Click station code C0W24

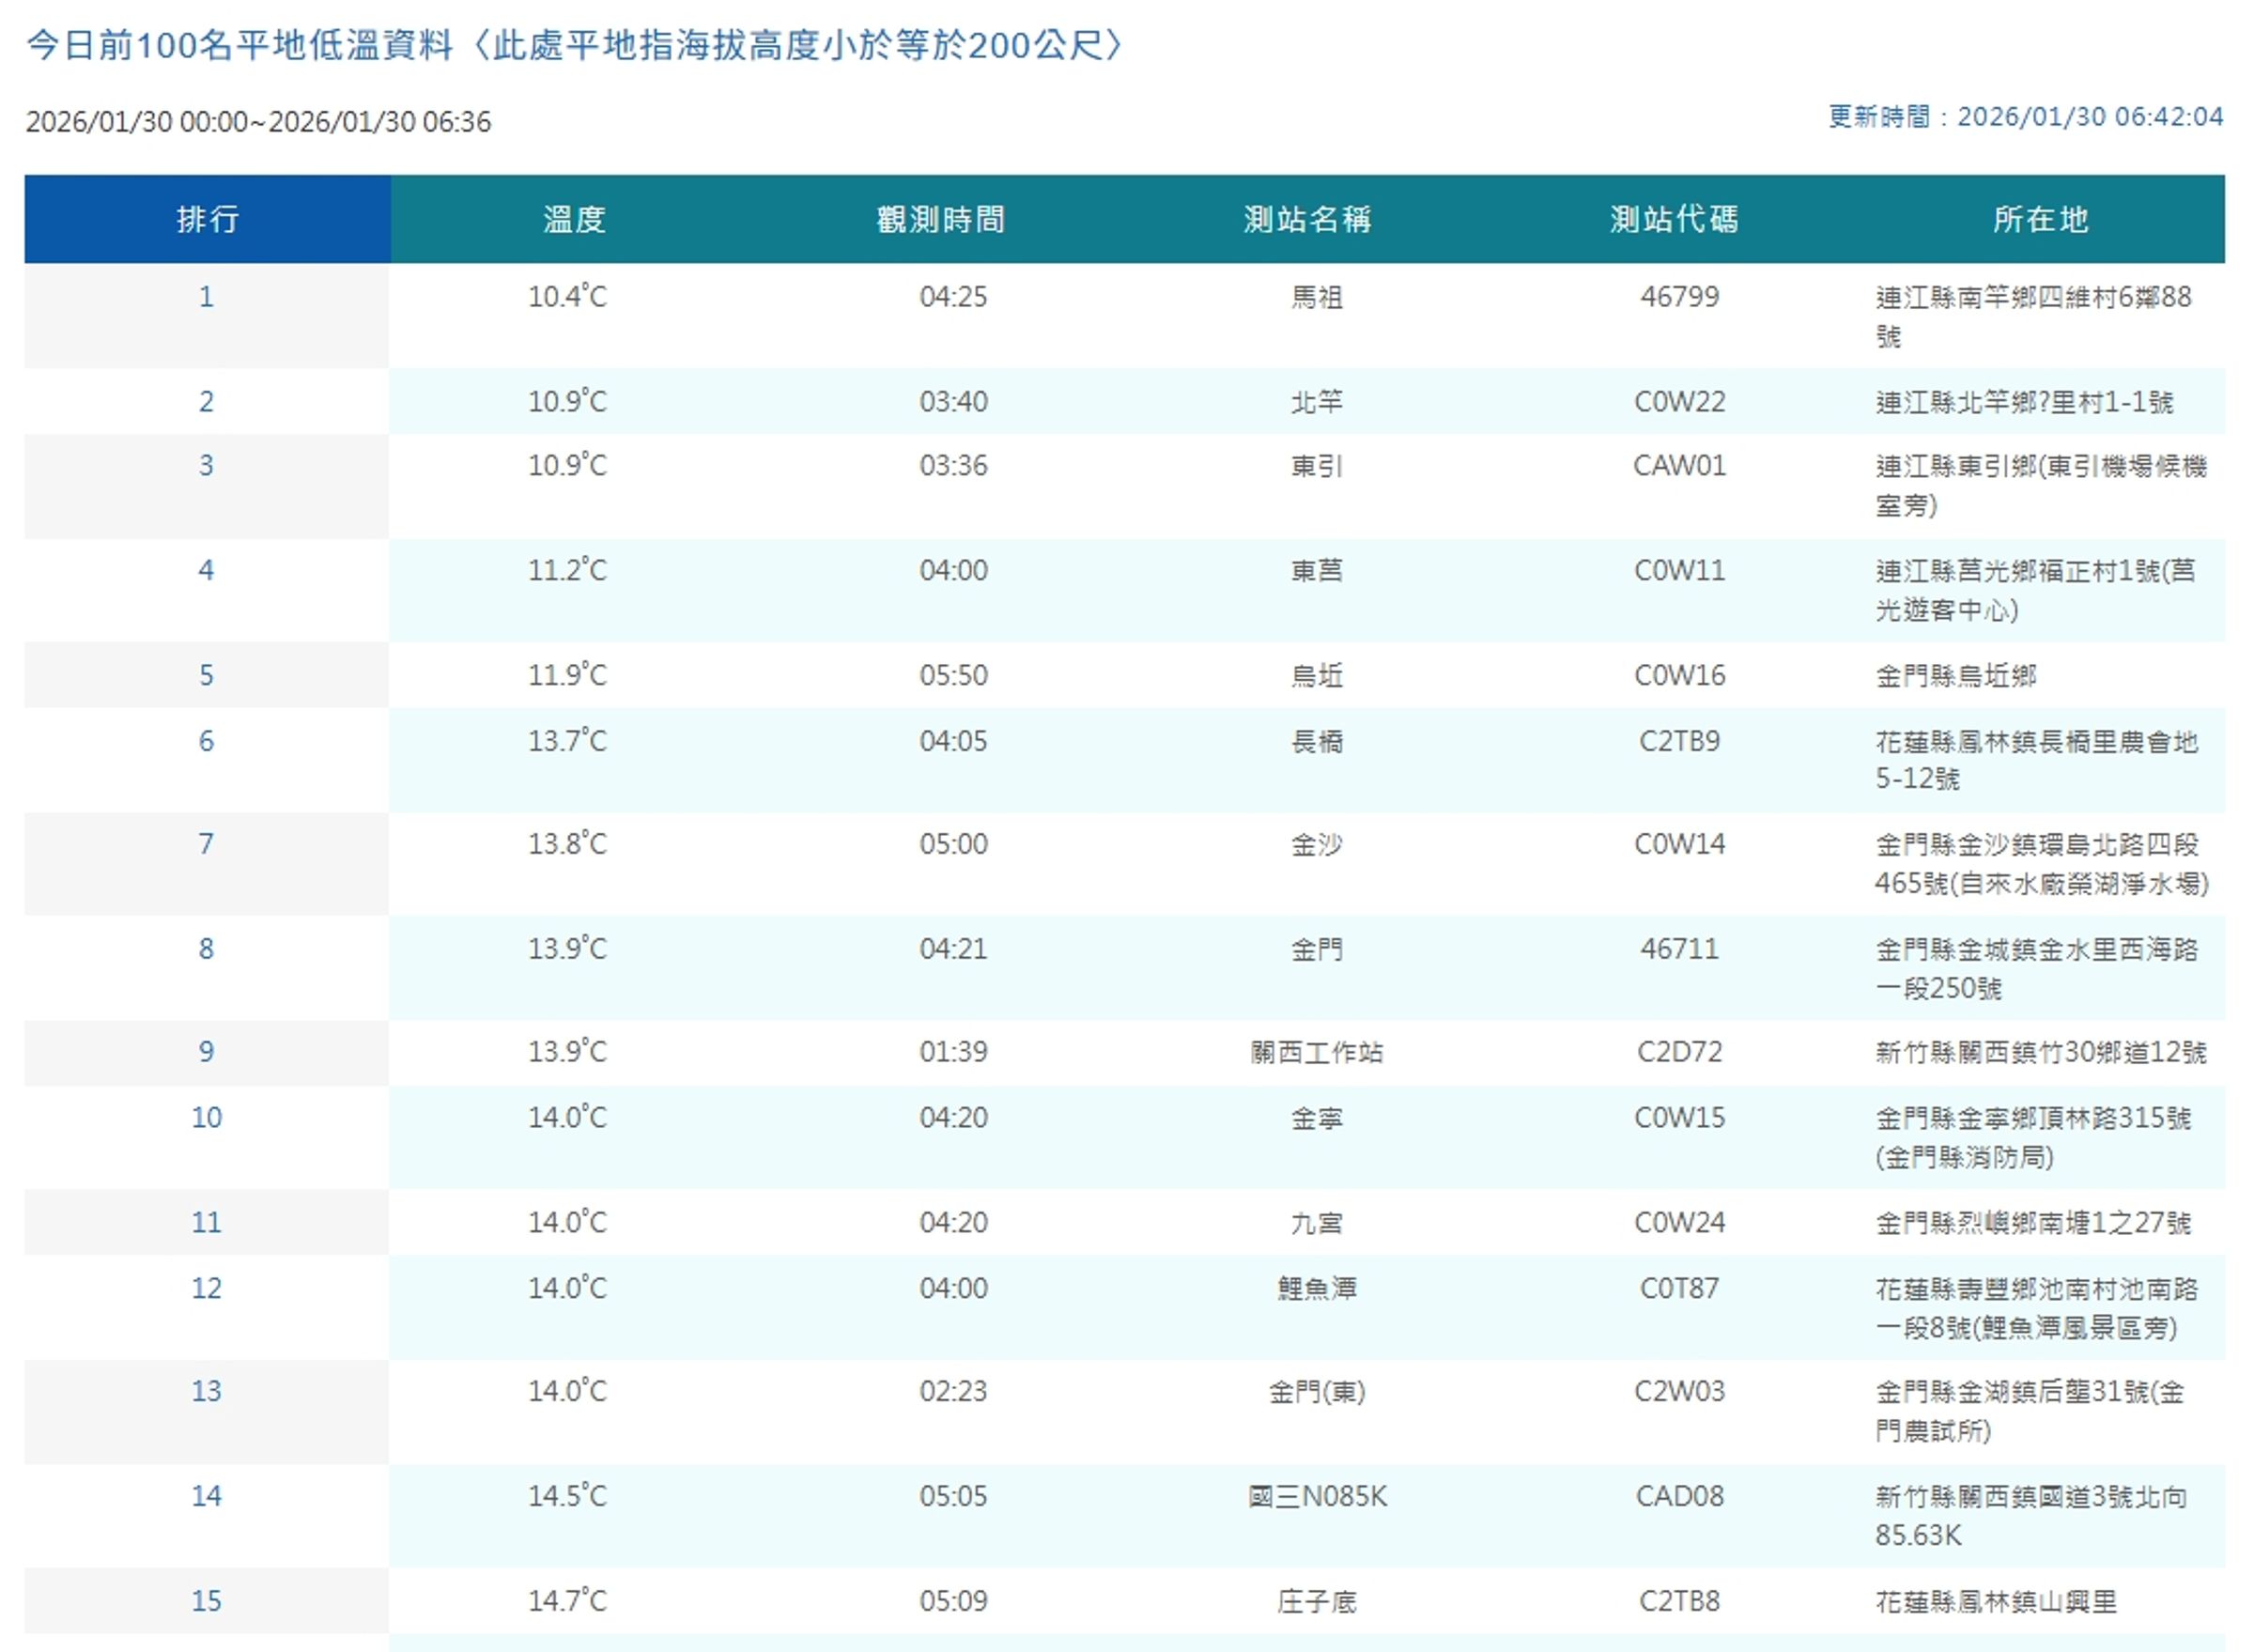pyautogui.click(x=1680, y=1223)
